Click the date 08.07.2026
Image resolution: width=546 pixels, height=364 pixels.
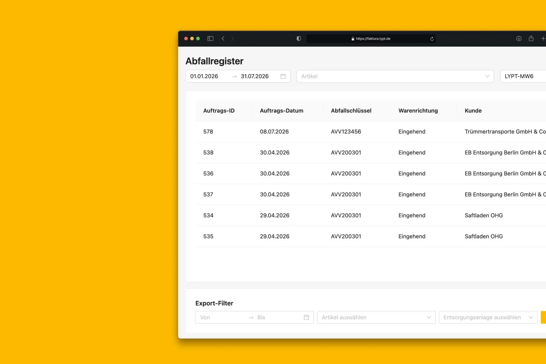[274, 132]
